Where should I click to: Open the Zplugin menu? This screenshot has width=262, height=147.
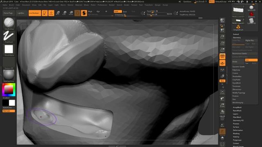coord(158,5)
